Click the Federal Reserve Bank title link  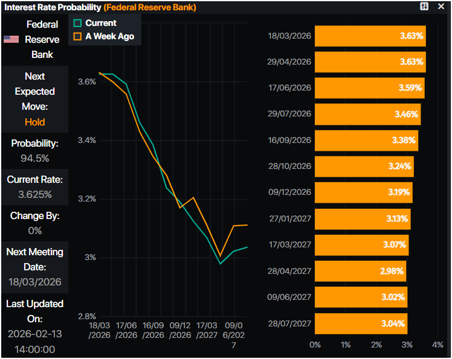click(x=150, y=7)
